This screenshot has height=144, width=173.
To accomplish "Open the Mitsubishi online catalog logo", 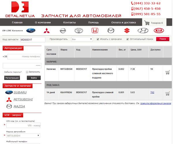I will [47, 30].
